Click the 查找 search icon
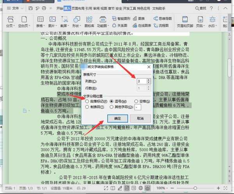234x194 pixels. (x=200, y=8)
